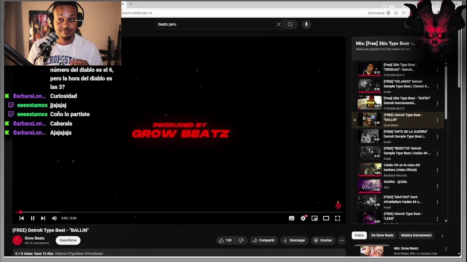The height and width of the screenshot is (262, 467).
Task: Click the browser address bar URL
Action: (136, 13)
